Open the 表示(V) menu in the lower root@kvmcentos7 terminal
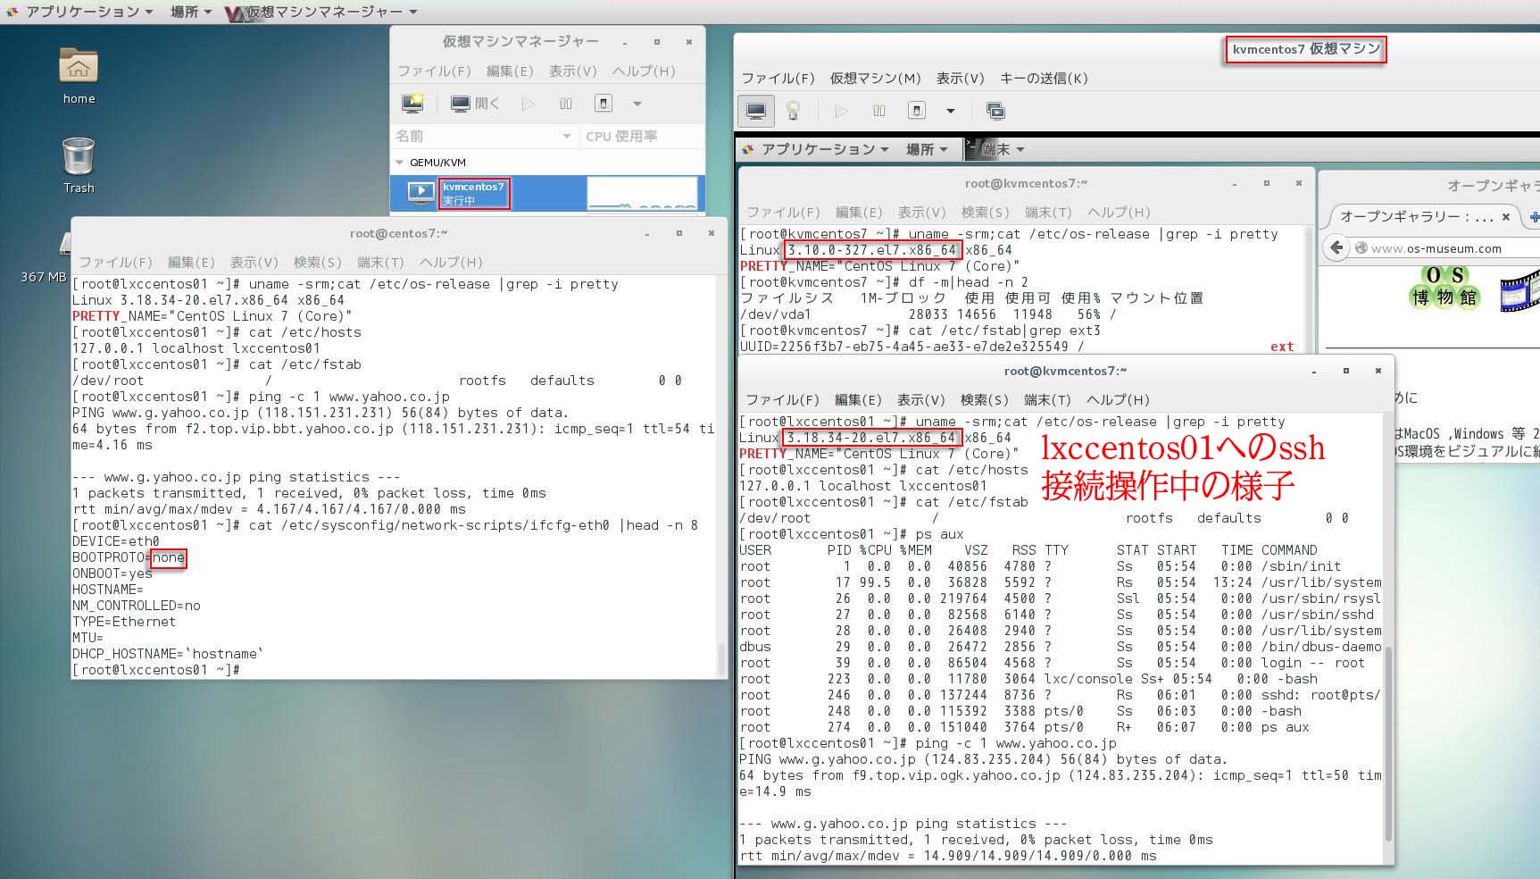 pos(920,399)
